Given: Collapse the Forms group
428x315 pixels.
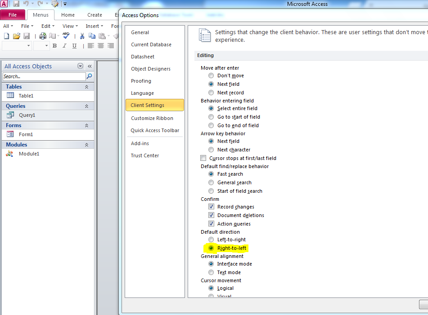Looking at the screenshot, I should coord(86,125).
